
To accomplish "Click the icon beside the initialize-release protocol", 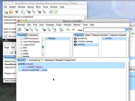I will 75,42.
